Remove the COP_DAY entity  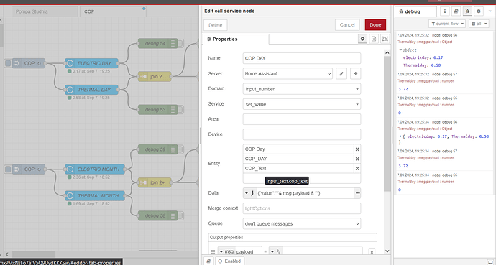[357, 159]
